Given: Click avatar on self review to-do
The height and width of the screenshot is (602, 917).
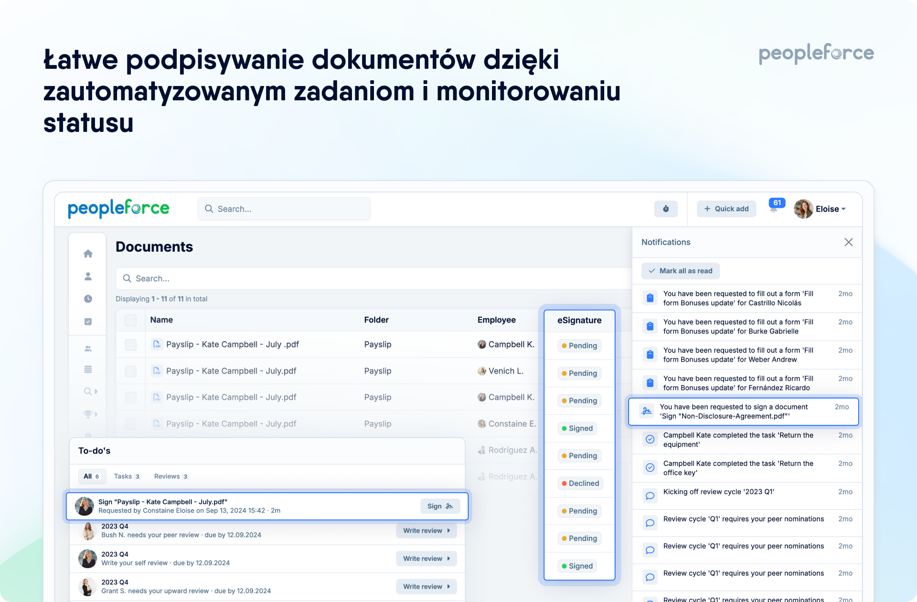Looking at the screenshot, I should point(88,559).
